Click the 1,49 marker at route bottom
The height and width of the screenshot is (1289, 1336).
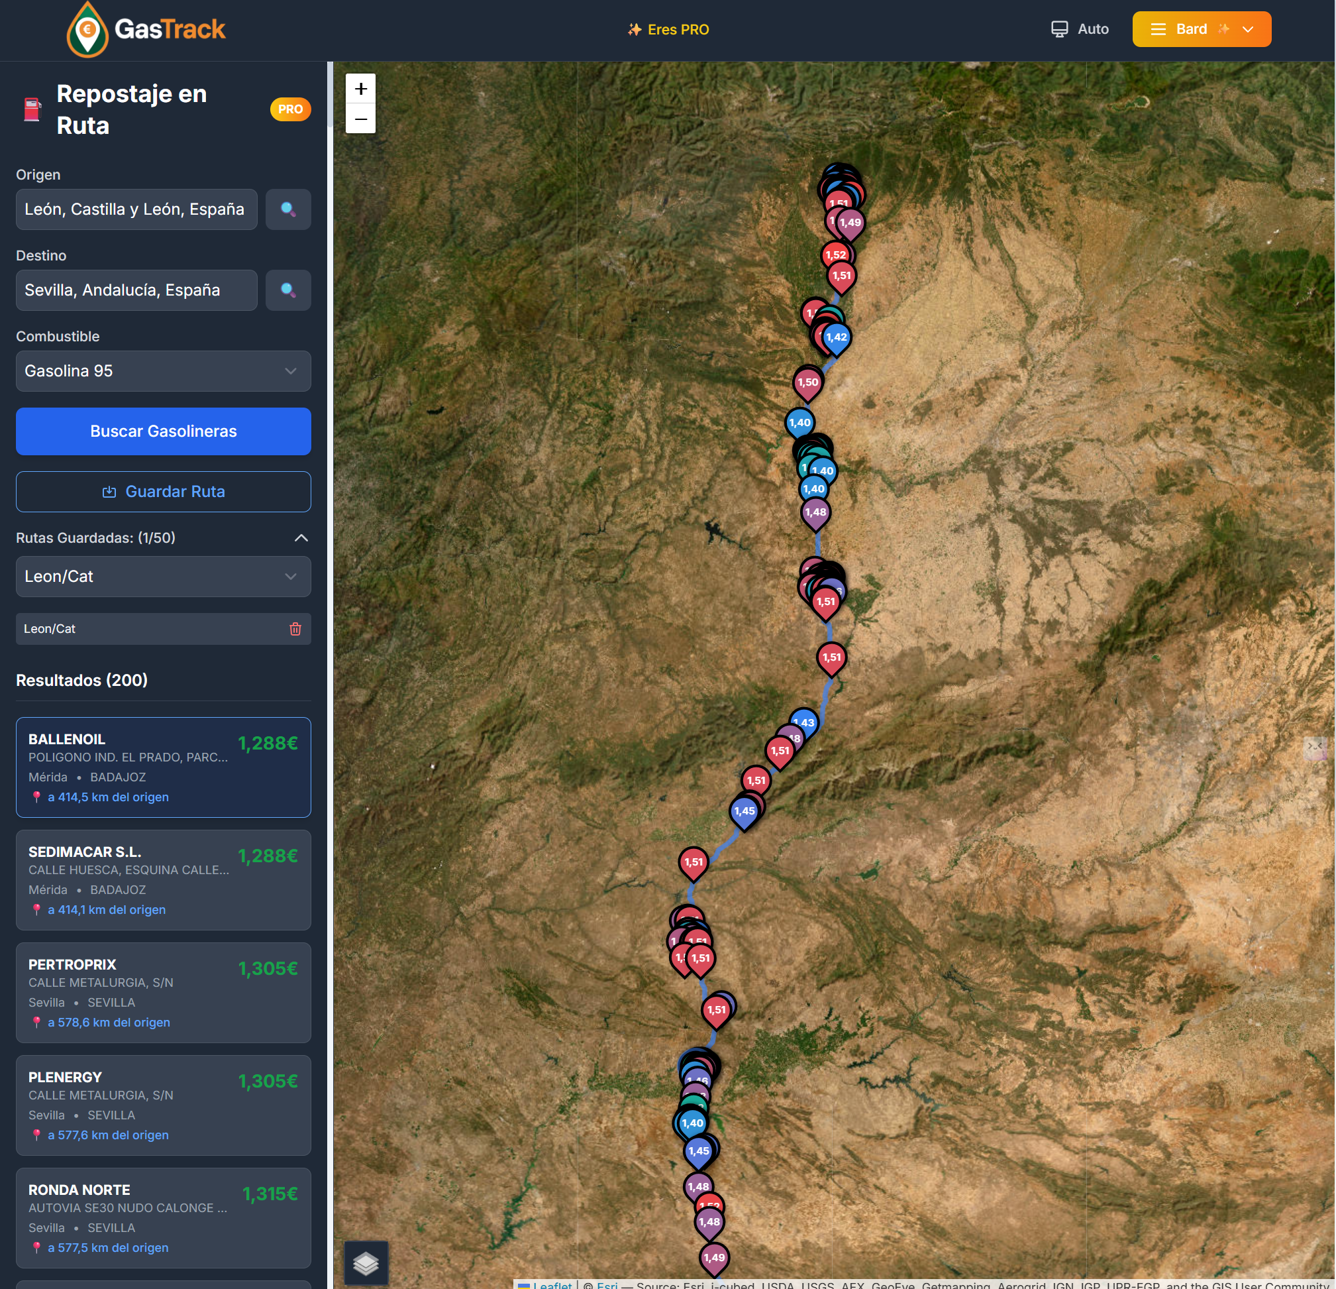click(x=714, y=1259)
